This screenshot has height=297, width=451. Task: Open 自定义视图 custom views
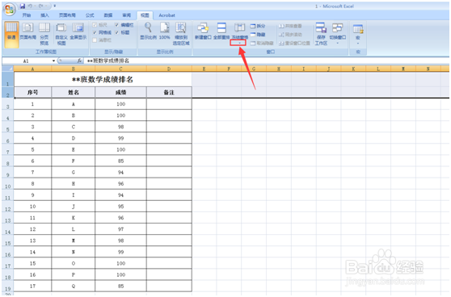[x=61, y=34]
